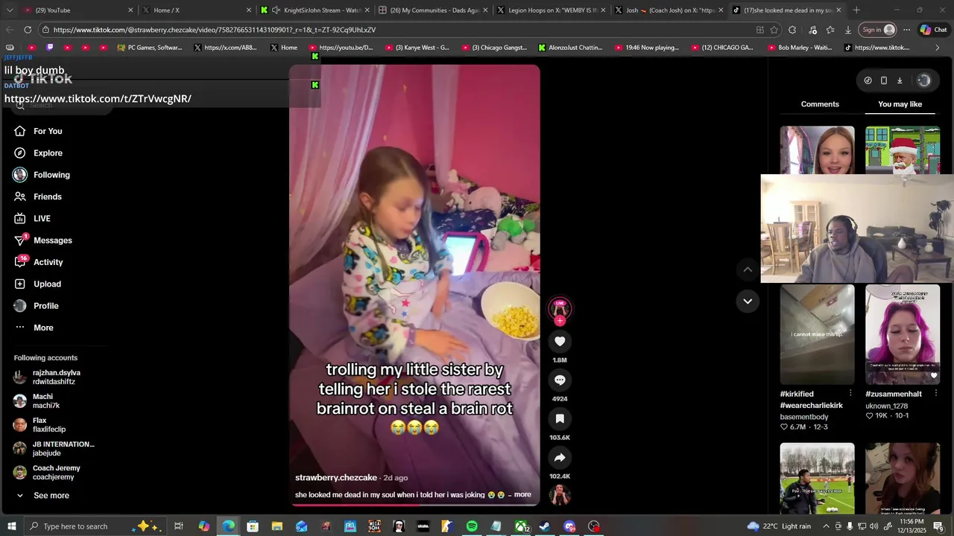
Task: Open the #kirkified recommended video thumbnail
Action: click(x=818, y=334)
